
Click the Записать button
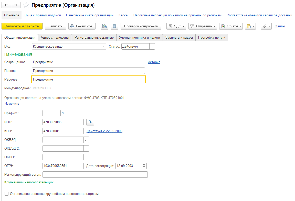55,26
